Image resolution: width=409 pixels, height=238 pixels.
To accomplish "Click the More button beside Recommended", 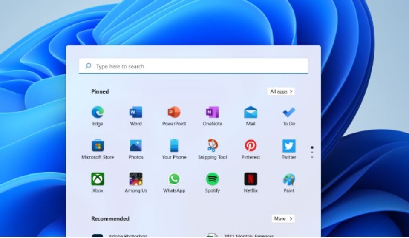I will pyautogui.click(x=283, y=218).
